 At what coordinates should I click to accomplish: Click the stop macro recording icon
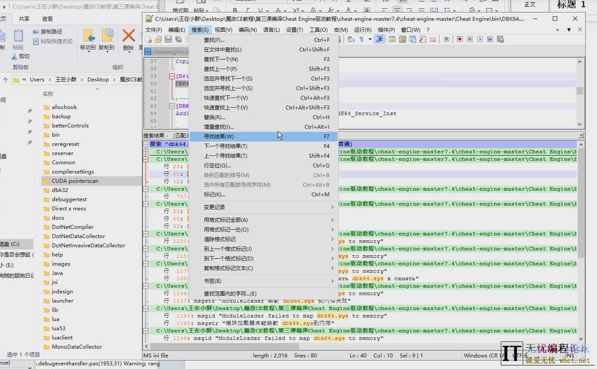470,39
